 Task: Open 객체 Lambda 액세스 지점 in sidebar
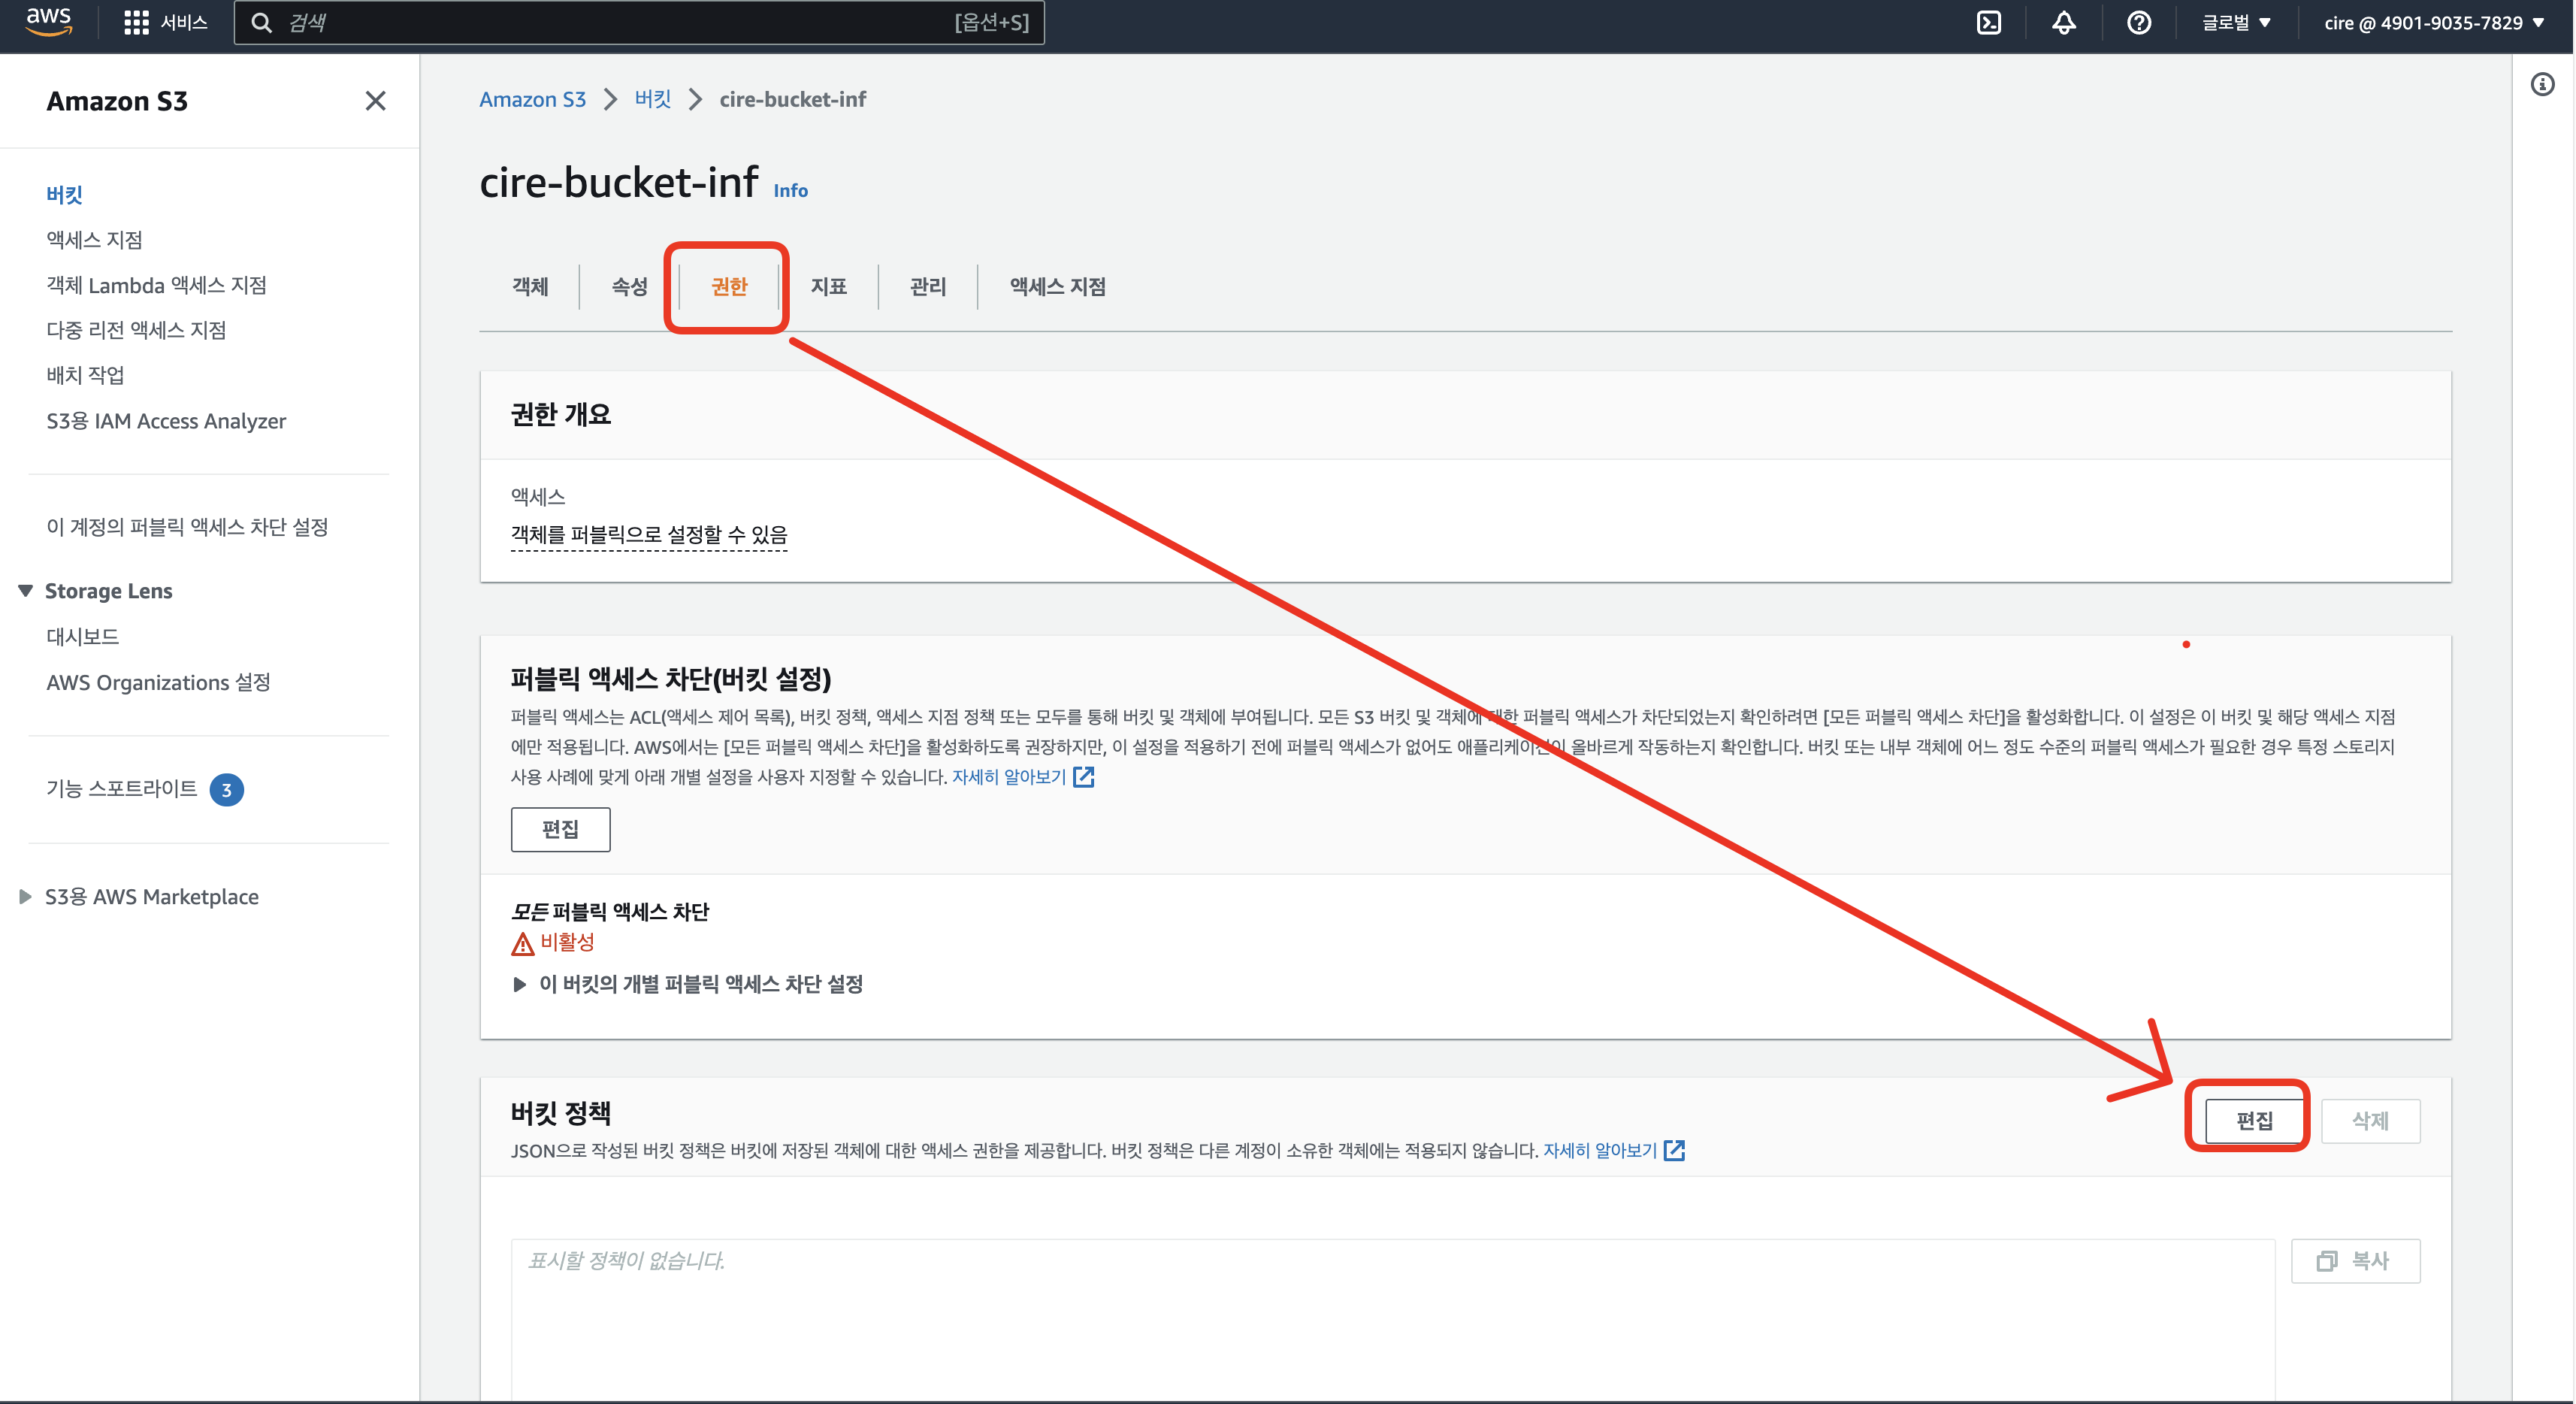(x=156, y=285)
